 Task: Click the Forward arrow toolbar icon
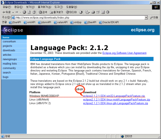point(17,12)
